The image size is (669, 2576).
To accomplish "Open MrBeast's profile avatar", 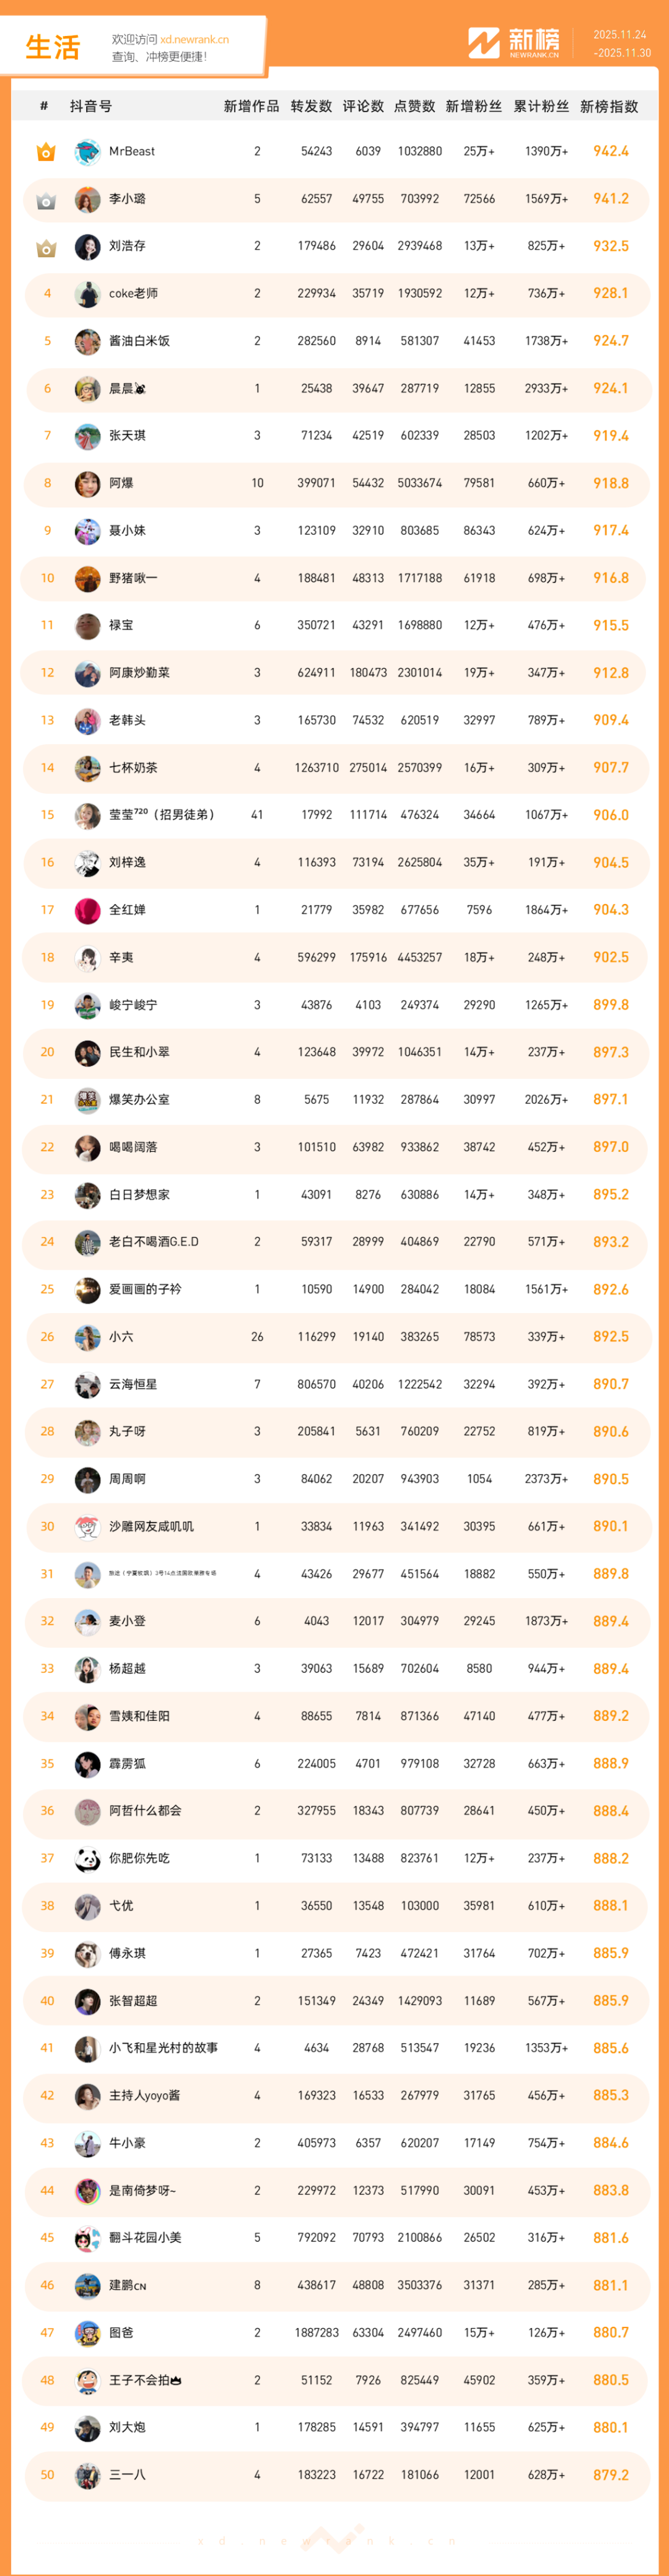I will 87,152.
